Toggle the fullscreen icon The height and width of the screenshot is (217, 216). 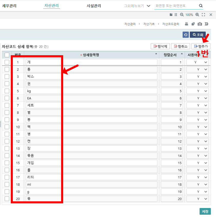pos(203,15)
